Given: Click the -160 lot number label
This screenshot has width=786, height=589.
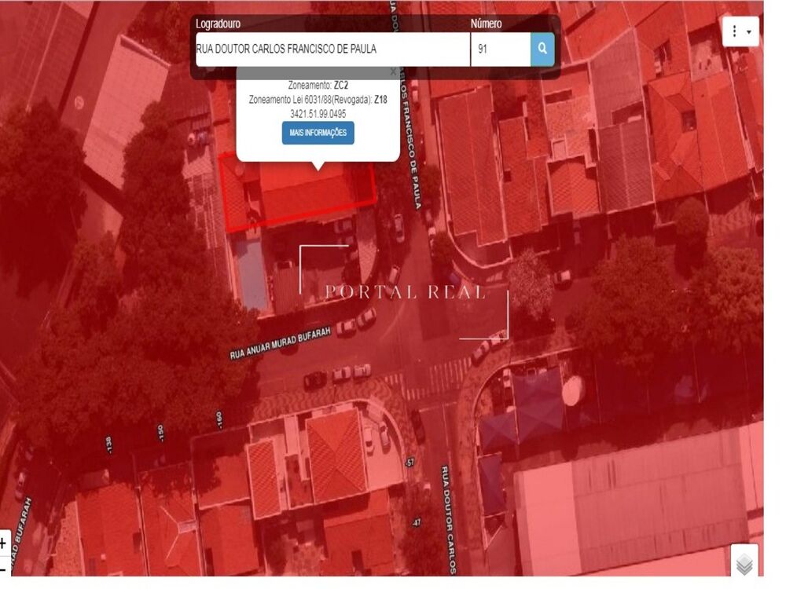Looking at the screenshot, I should (219, 419).
